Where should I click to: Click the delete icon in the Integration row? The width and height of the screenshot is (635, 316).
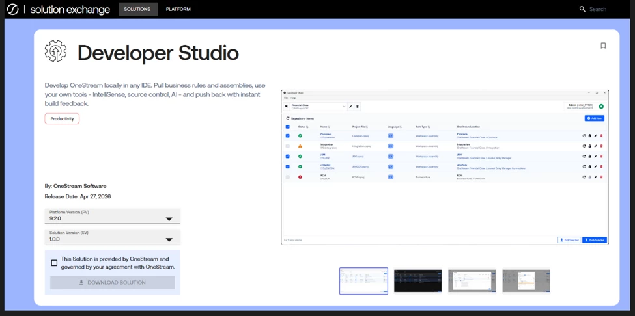point(601,146)
